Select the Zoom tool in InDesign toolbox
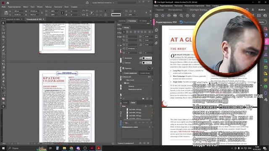The image size is (269, 151). (3, 85)
